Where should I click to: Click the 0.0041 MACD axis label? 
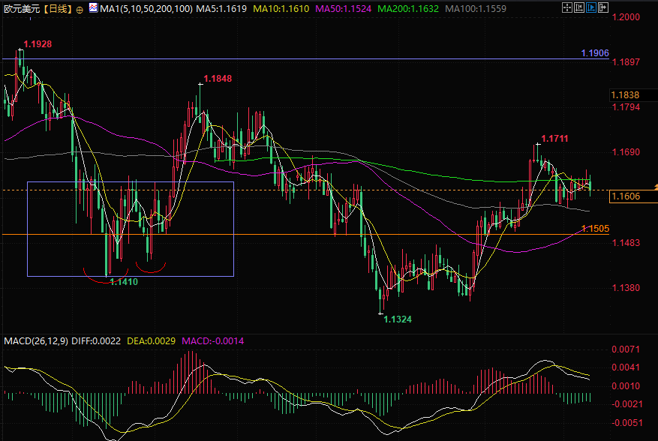click(x=626, y=367)
